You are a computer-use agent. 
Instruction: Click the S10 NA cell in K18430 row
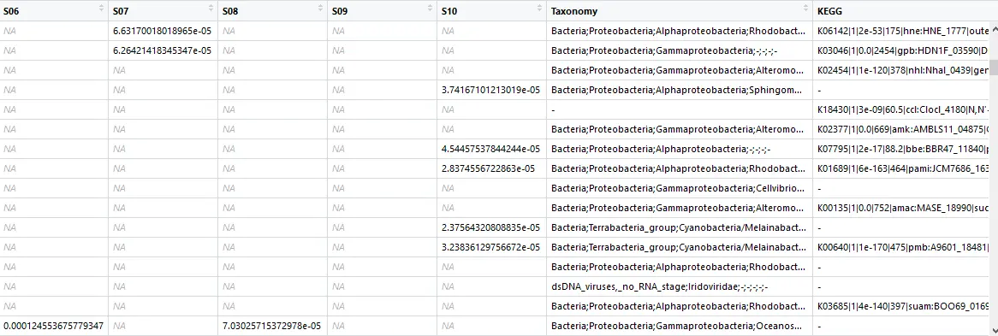point(492,109)
